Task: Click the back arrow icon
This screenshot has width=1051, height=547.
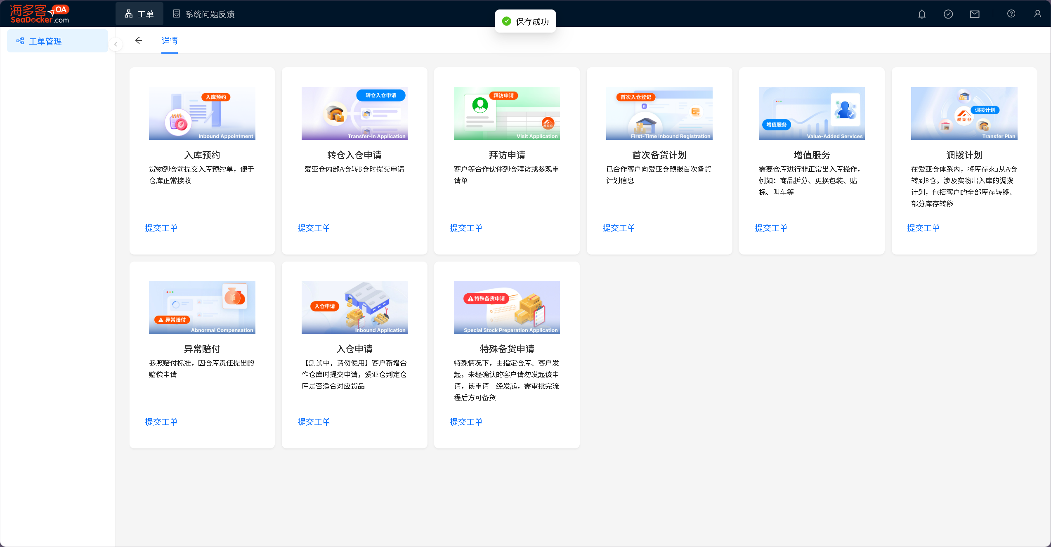Action: (139, 40)
